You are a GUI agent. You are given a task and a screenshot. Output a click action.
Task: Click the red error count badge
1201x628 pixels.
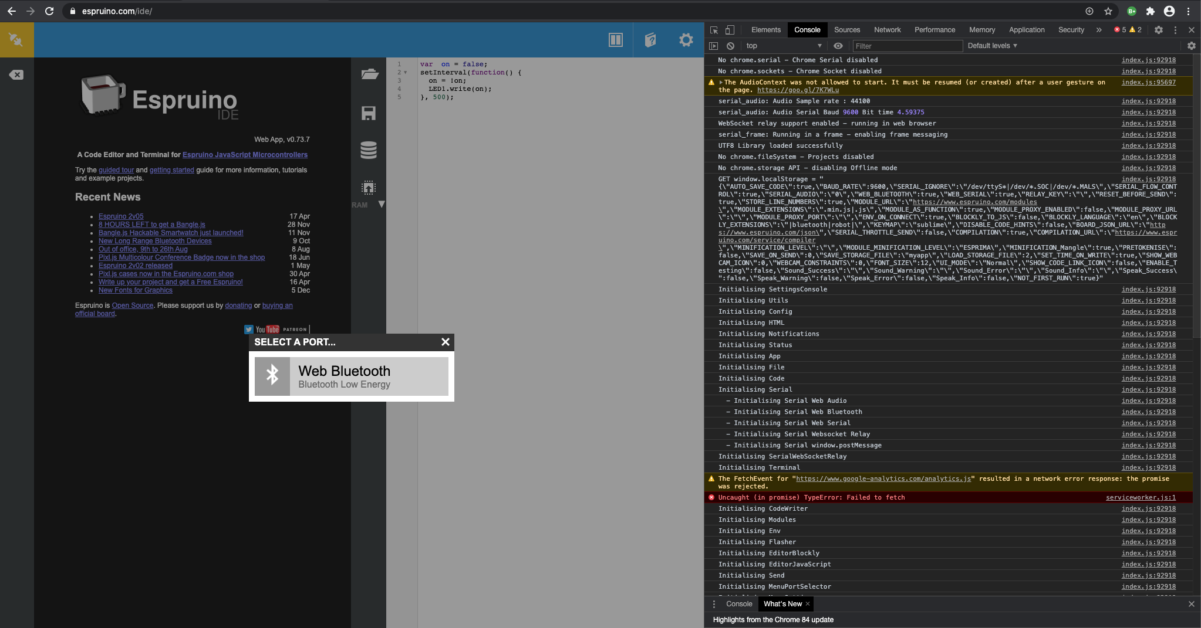(x=1120, y=30)
